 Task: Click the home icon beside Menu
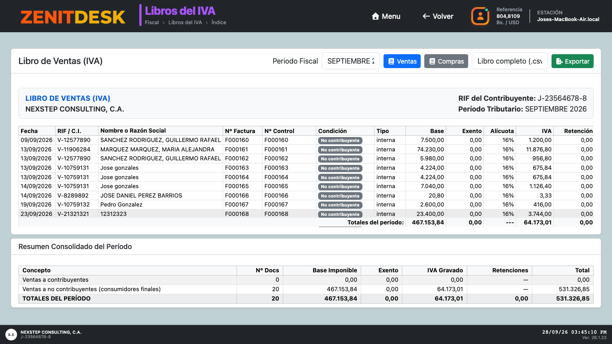[x=375, y=16]
